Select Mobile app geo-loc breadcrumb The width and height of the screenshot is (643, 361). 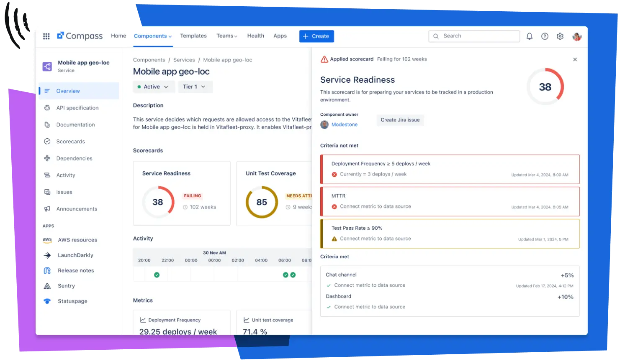point(228,60)
